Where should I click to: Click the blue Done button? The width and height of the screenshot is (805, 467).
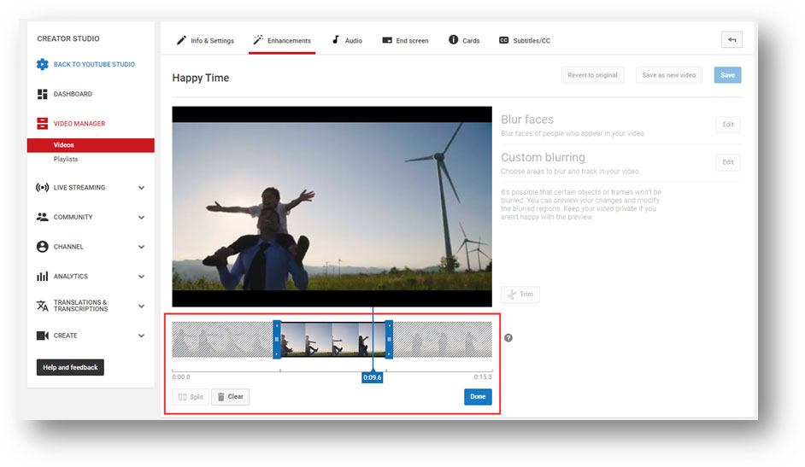(x=478, y=397)
